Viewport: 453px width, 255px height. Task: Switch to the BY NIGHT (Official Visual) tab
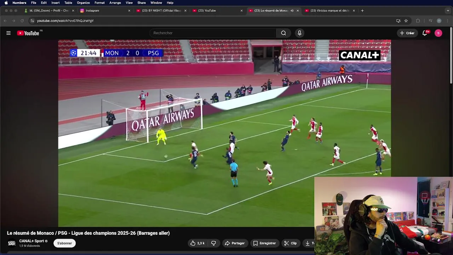[161, 11]
